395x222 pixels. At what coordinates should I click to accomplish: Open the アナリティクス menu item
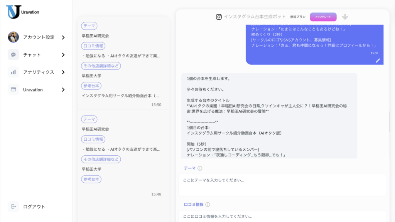tap(39, 72)
